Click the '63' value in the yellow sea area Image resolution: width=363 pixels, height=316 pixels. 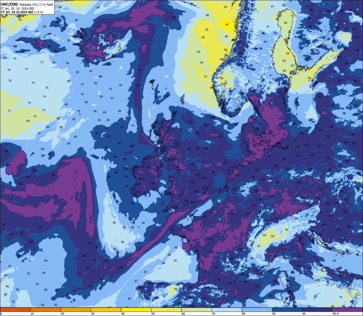[199, 52]
